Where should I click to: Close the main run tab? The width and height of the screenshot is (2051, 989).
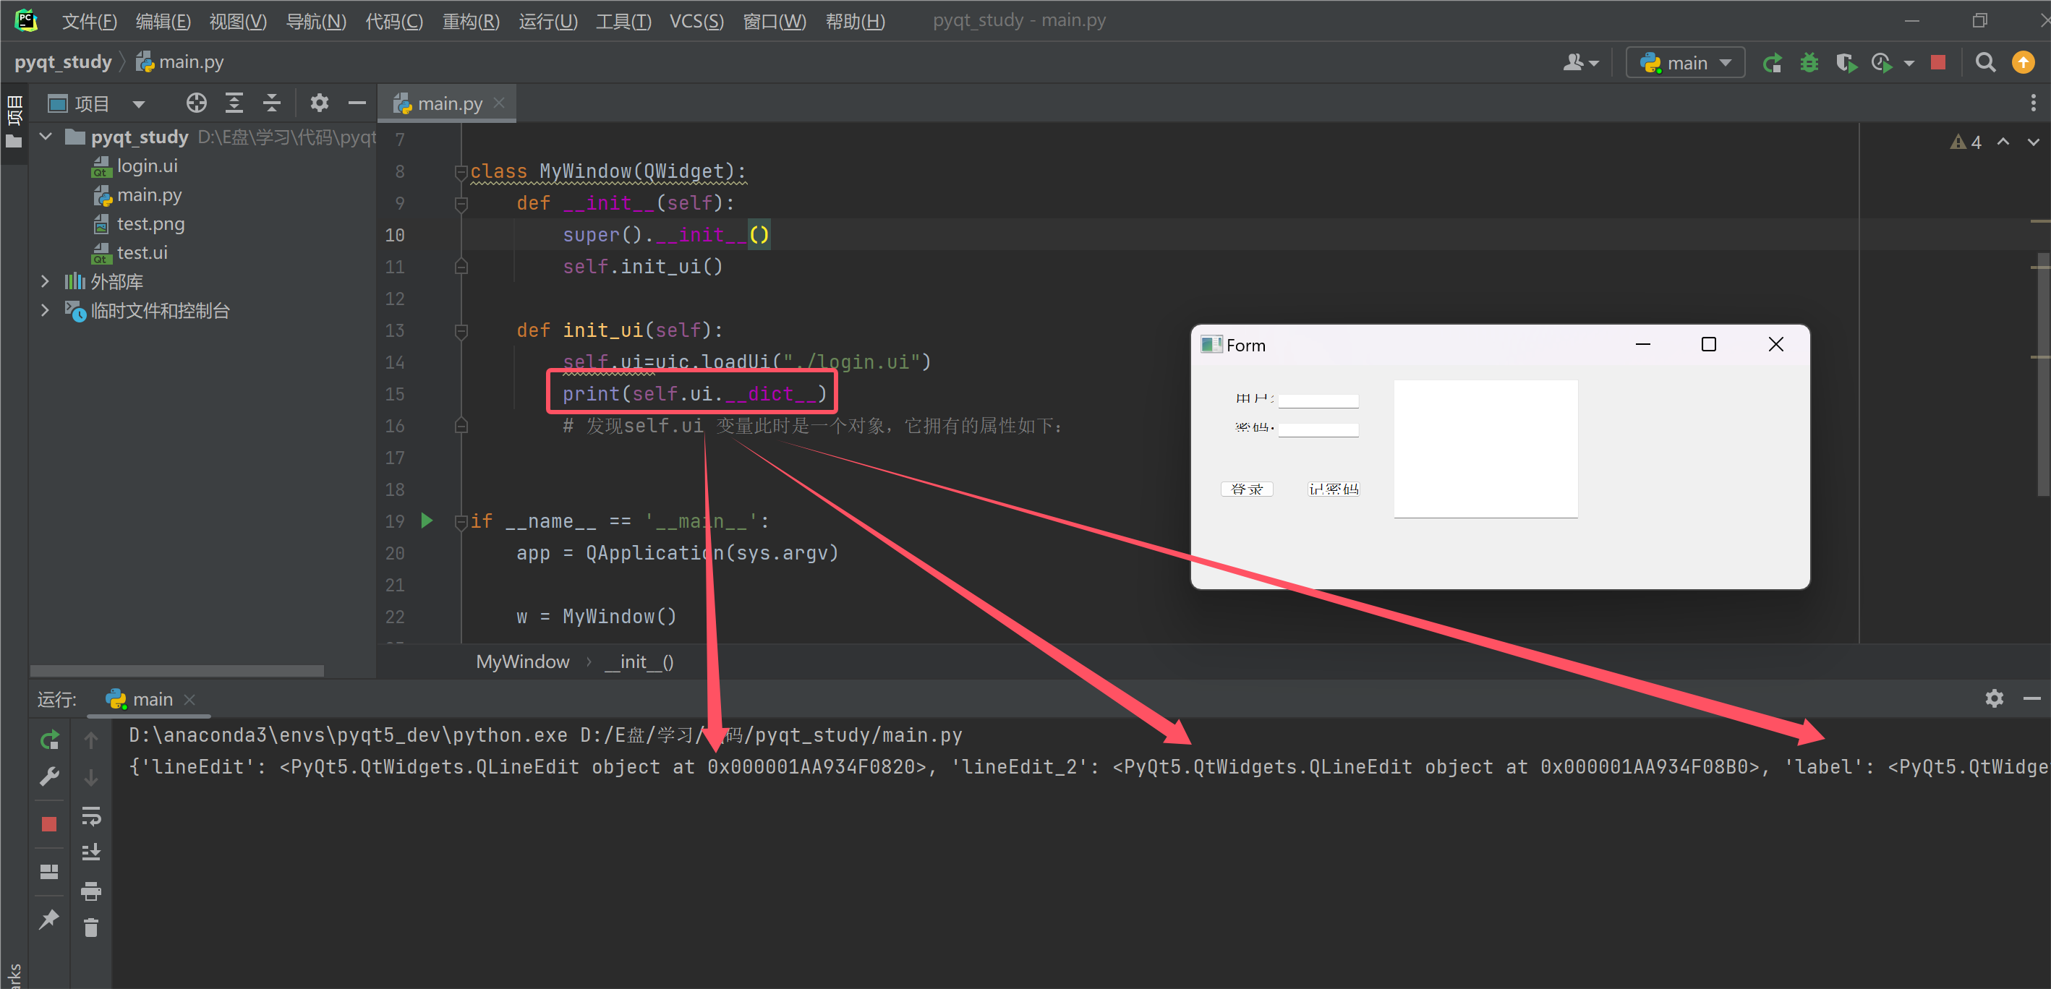pyautogui.click(x=189, y=699)
